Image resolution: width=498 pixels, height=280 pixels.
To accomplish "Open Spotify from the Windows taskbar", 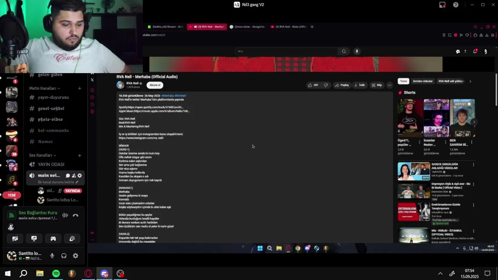I will [56, 274].
